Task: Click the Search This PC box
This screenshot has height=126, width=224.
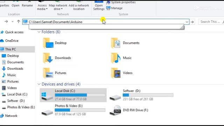Action: (x=211, y=22)
